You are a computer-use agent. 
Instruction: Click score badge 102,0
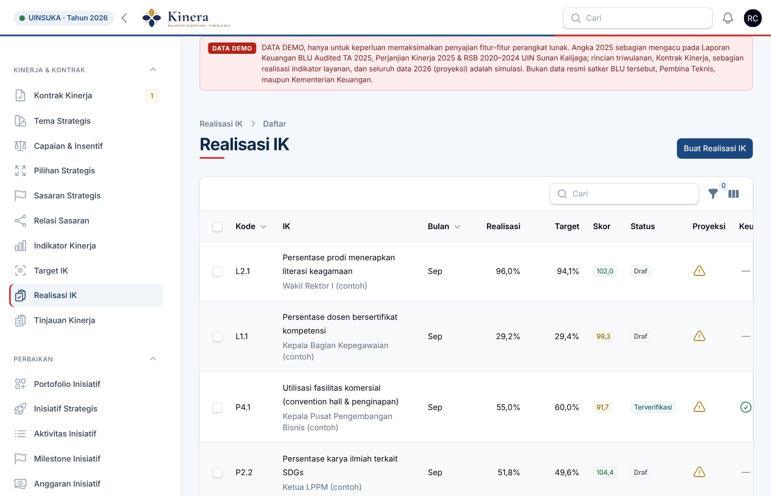(x=605, y=271)
